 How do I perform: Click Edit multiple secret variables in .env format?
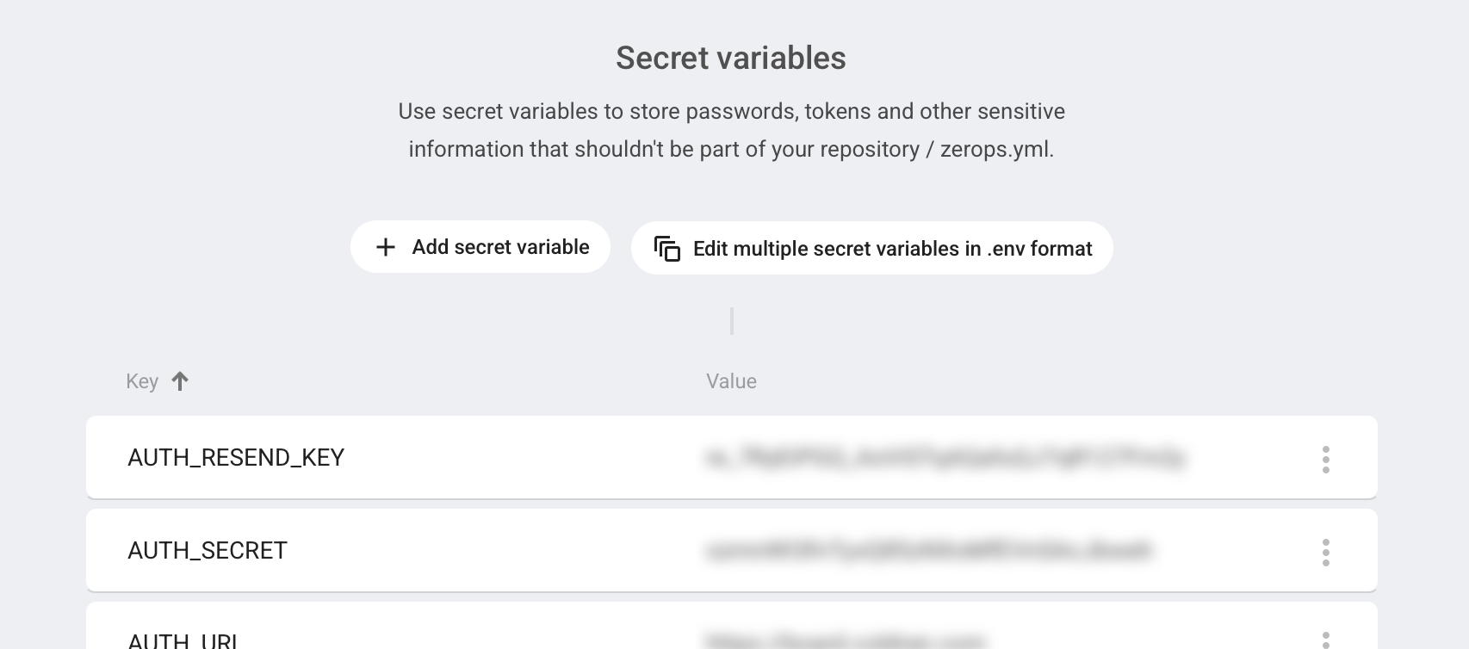[x=891, y=249]
